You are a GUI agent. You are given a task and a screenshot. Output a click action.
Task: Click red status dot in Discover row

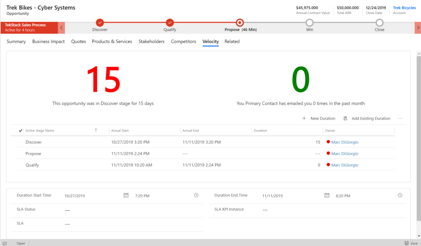(x=328, y=142)
